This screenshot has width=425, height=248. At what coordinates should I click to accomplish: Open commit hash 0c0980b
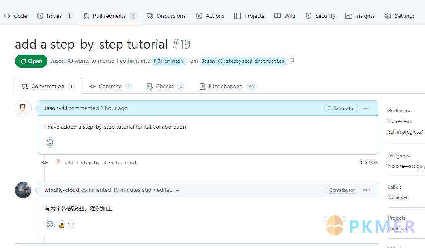point(369,163)
